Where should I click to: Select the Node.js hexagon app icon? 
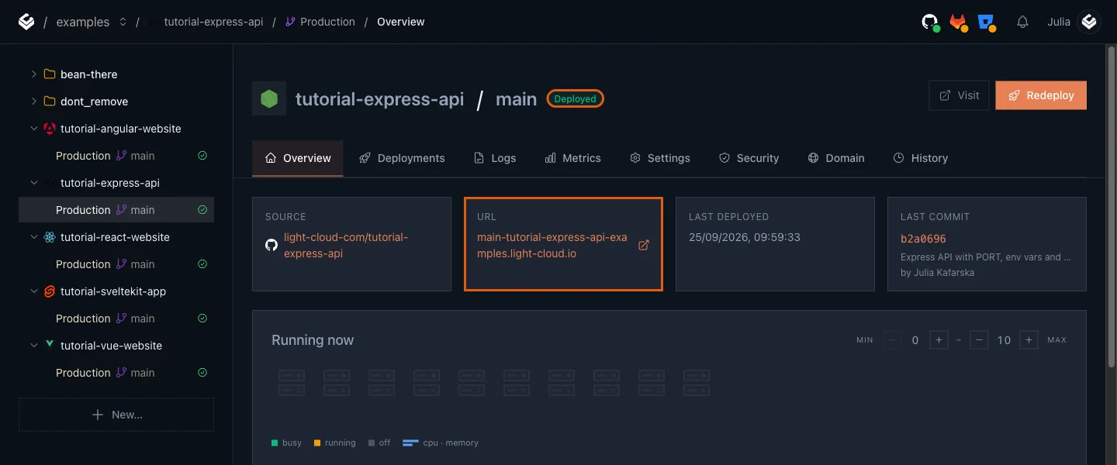[269, 98]
